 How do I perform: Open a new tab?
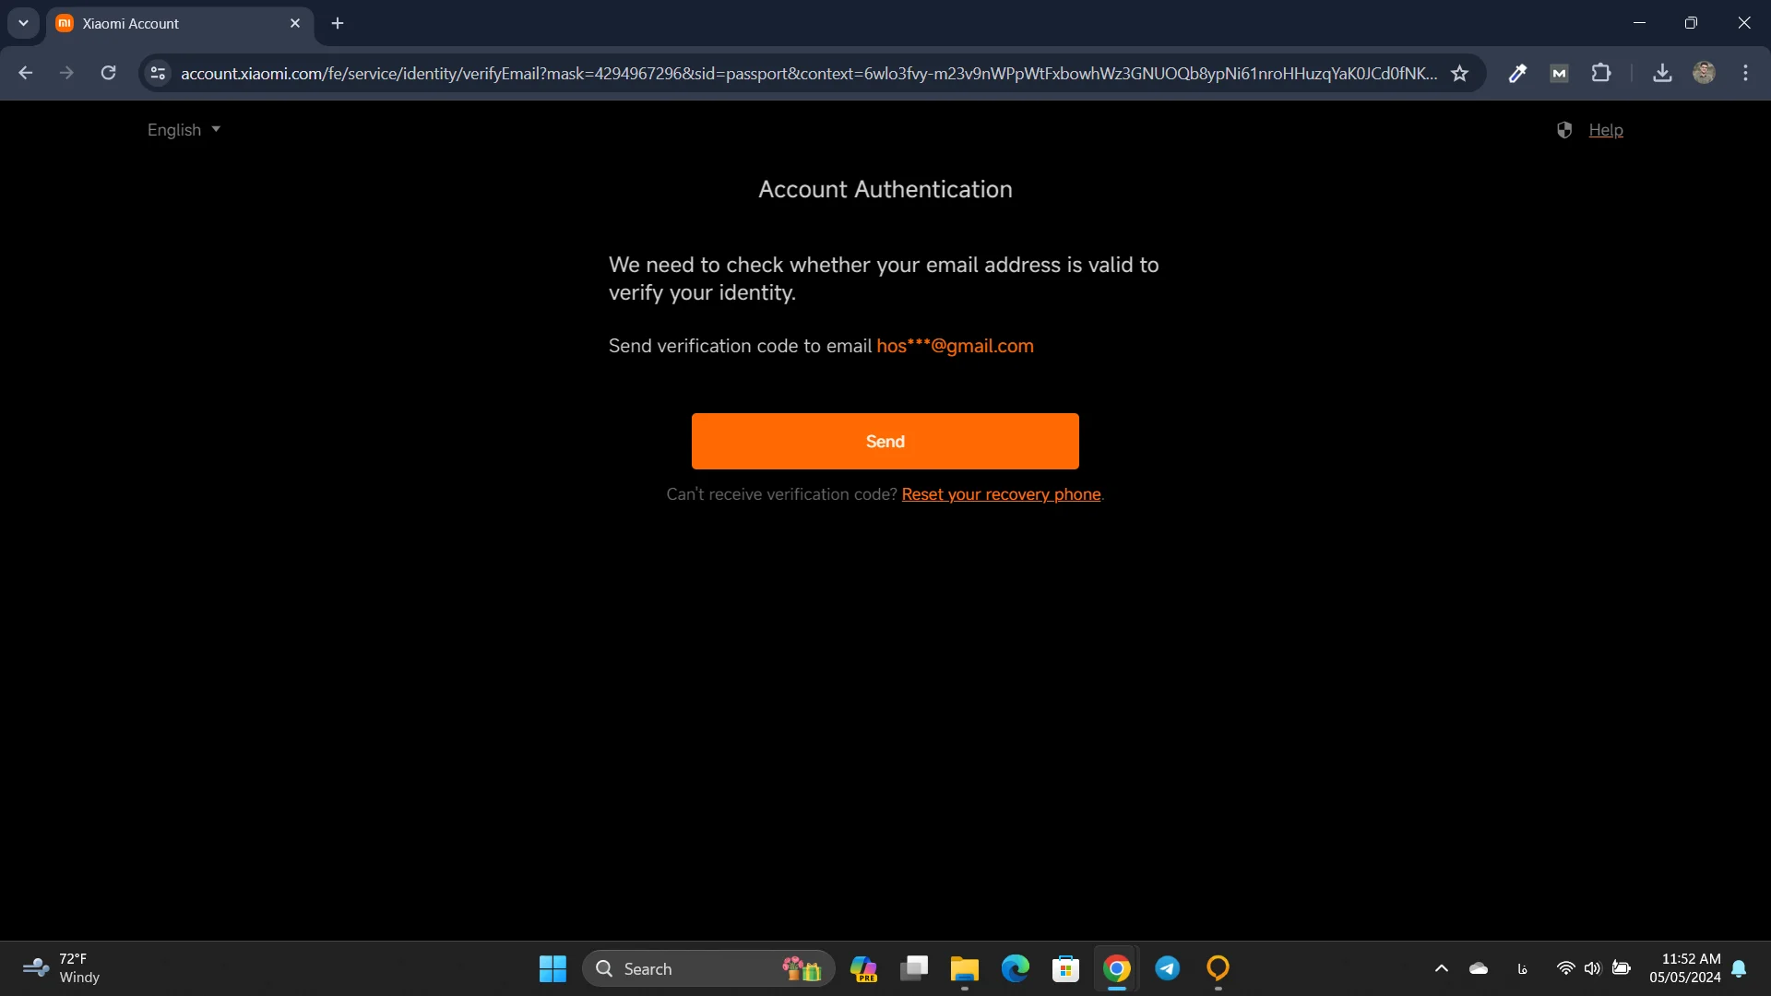pos(338,23)
